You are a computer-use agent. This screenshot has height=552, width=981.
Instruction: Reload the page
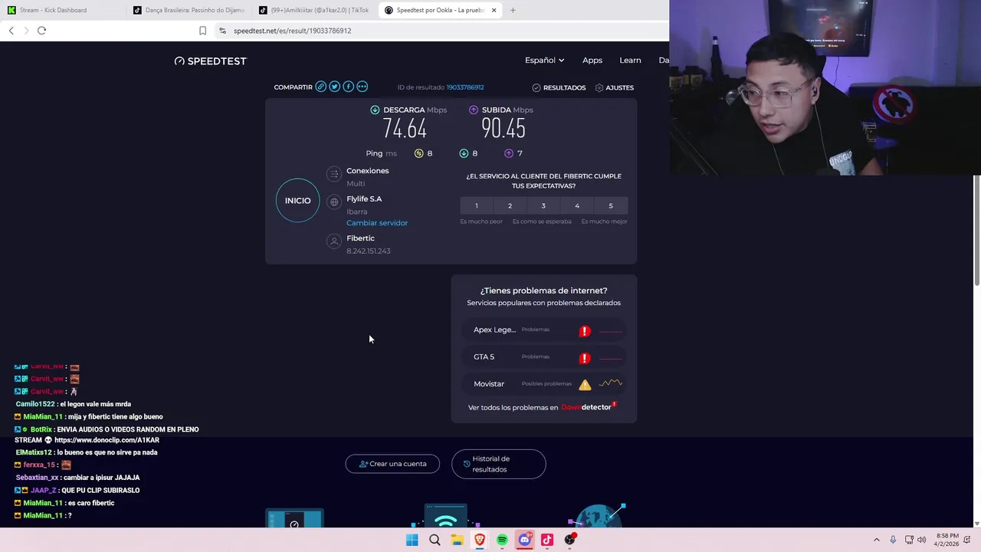click(41, 31)
